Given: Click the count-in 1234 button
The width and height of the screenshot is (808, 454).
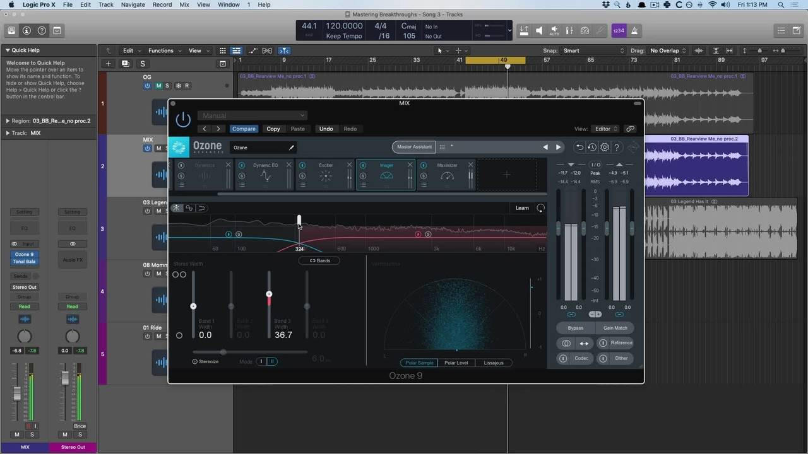Looking at the screenshot, I should [619, 30].
